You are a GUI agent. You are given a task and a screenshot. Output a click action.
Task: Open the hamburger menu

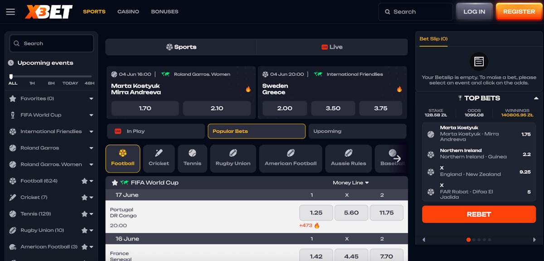point(10,12)
